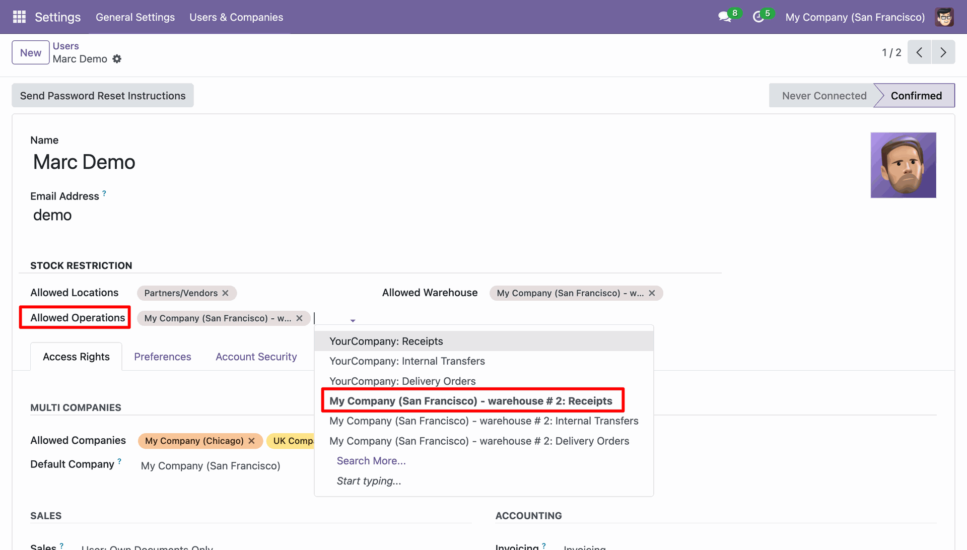This screenshot has height=550, width=967.
Task: Click Send Password Reset Instructions button
Action: pos(103,96)
